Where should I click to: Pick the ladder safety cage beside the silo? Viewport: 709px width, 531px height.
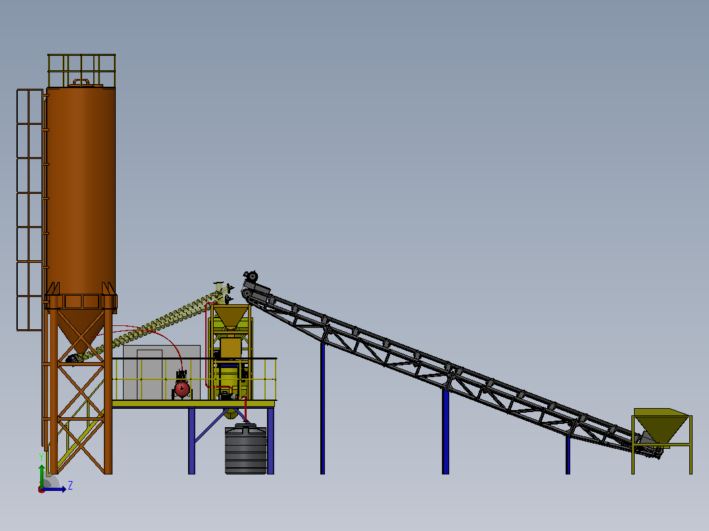30,210
